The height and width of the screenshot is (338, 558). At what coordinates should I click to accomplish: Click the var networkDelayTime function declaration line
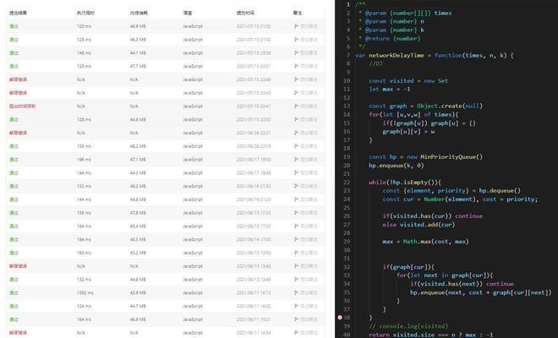coord(435,56)
